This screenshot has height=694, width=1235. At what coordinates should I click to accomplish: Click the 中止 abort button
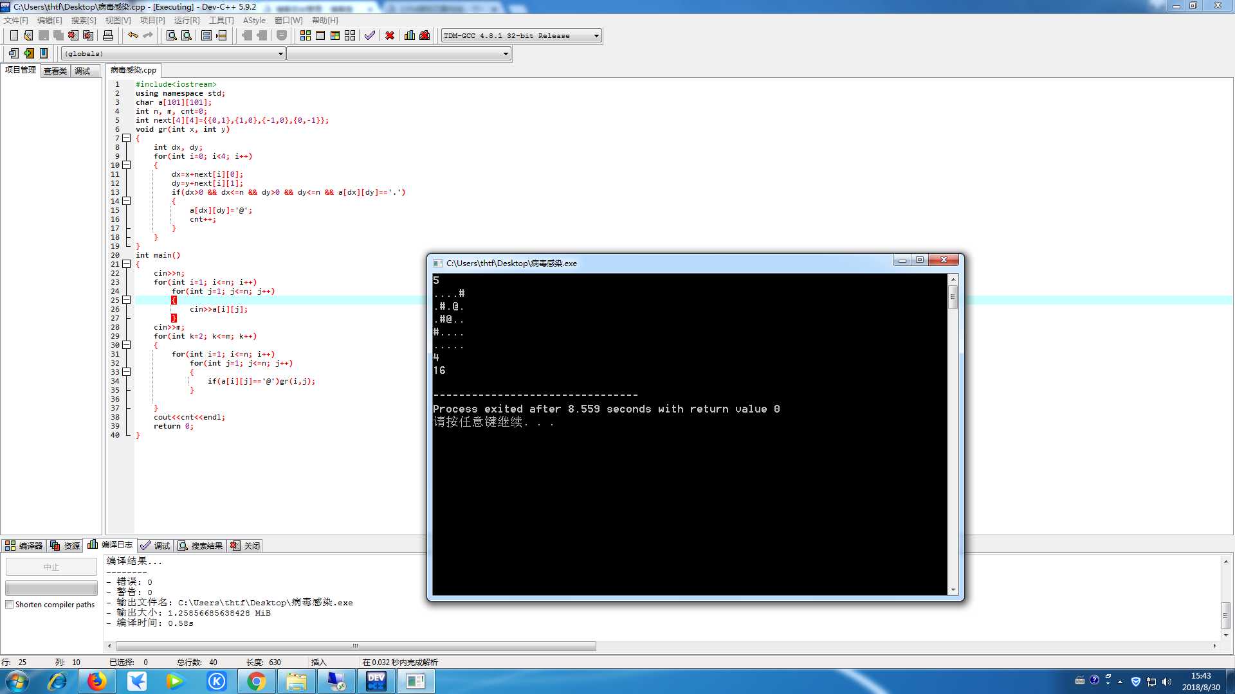point(51,567)
